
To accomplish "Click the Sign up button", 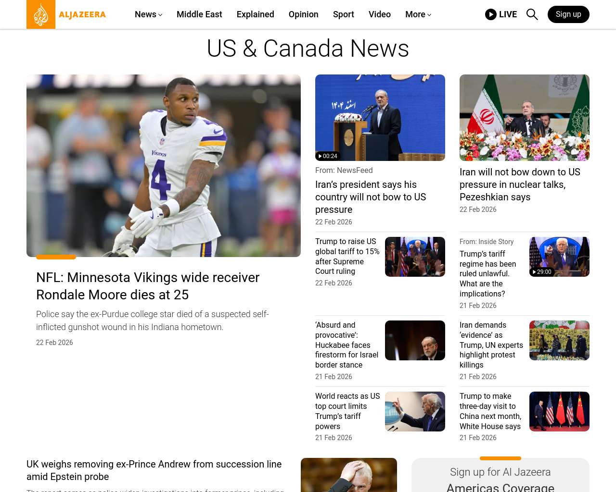I will (x=568, y=14).
